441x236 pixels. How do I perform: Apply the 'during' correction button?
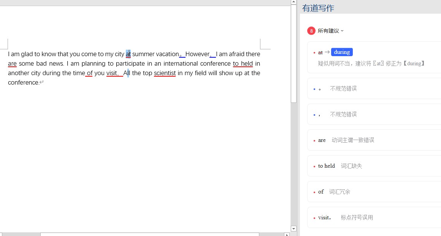pyautogui.click(x=342, y=52)
